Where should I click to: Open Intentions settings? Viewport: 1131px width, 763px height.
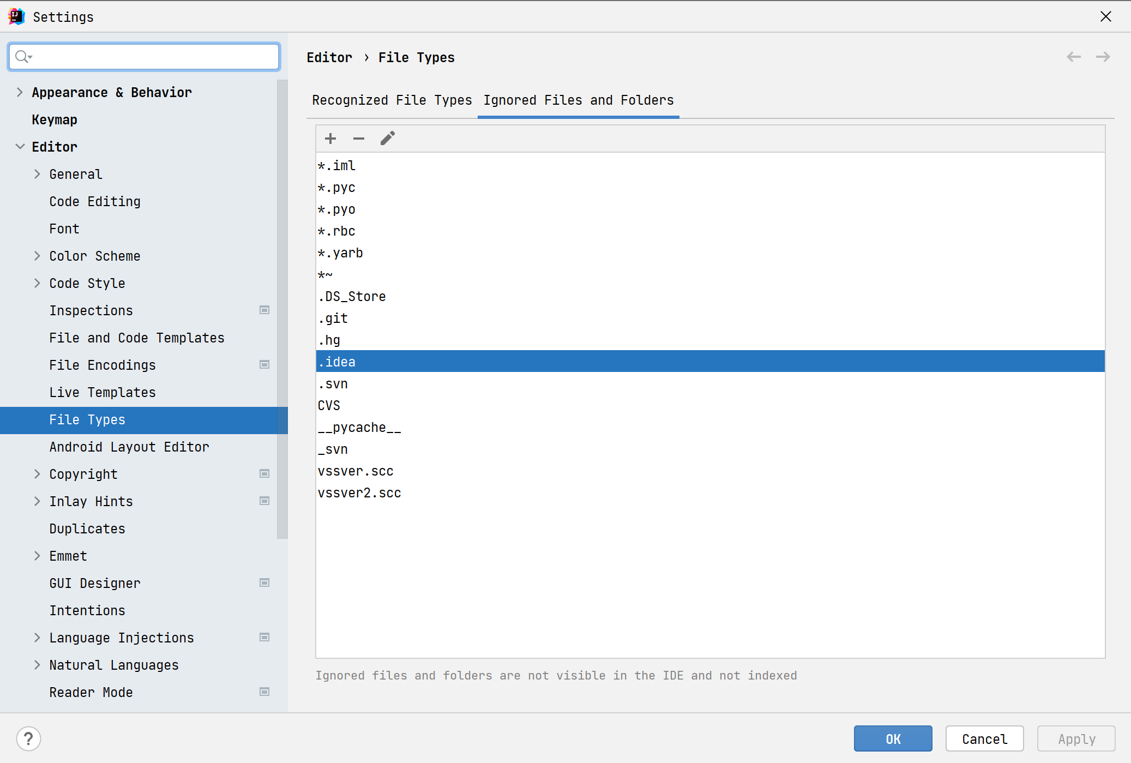tap(87, 610)
